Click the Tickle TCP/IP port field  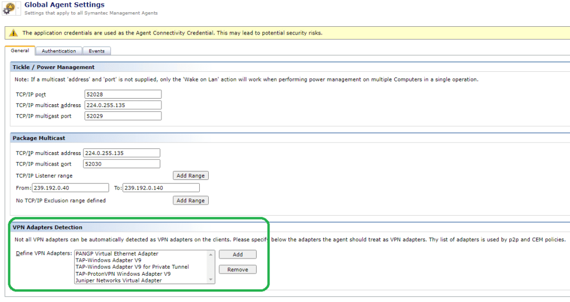[122, 94]
